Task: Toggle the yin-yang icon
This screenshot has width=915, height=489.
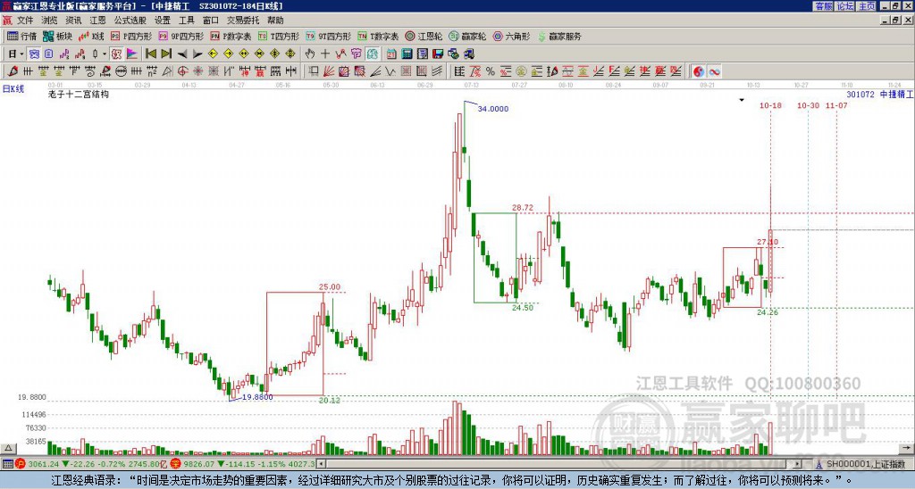Action: [699, 71]
